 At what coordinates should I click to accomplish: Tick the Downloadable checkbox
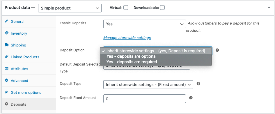(x=162, y=8)
